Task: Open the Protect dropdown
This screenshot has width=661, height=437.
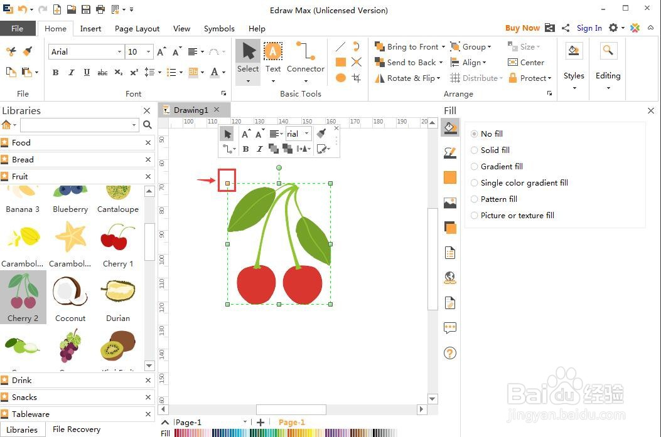Action: coord(530,78)
